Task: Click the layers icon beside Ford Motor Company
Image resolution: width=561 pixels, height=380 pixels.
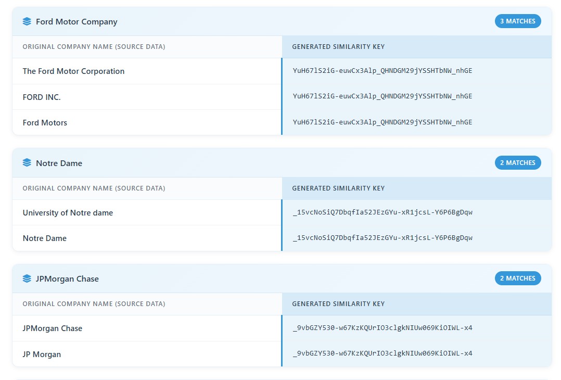Action: [27, 21]
